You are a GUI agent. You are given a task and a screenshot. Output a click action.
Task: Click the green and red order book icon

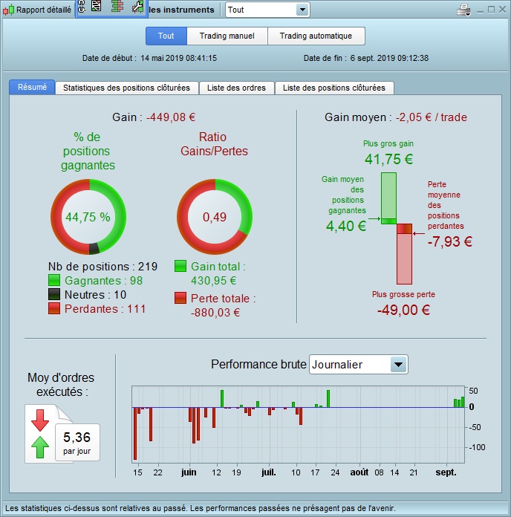tap(117, 6)
